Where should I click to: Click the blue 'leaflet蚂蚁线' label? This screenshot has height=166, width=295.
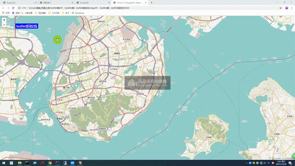click(x=27, y=26)
